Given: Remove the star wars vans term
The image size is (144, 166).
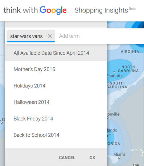Looking at the screenshot, I should pos(50,36).
